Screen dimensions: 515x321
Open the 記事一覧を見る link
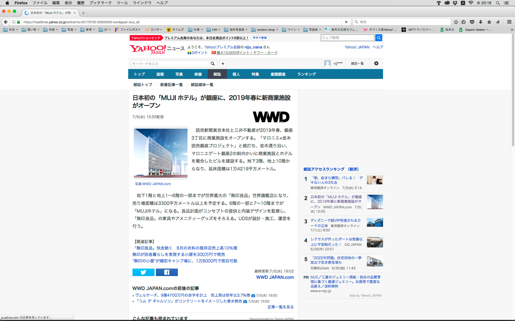tap(281, 307)
